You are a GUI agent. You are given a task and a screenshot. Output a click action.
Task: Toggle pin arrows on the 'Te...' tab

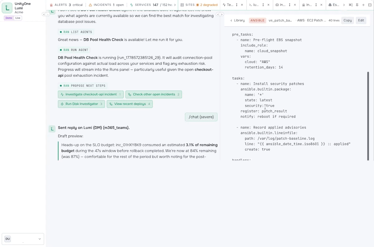237,5
